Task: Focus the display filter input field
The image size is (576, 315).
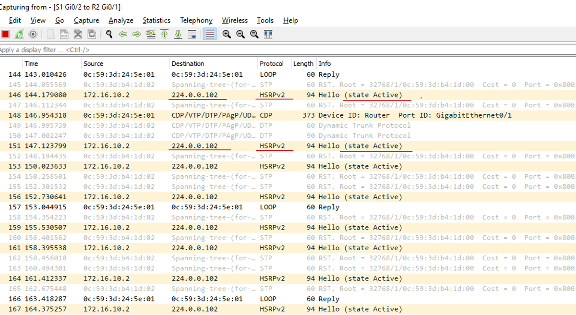Action: pos(288,49)
